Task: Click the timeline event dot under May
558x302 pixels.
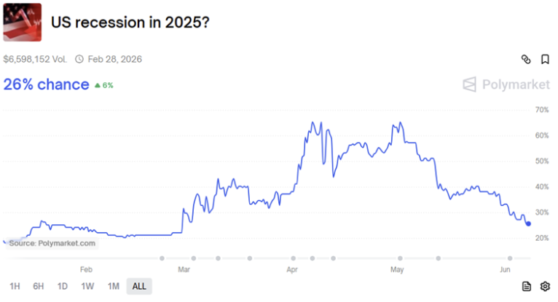Action: point(399,258)
